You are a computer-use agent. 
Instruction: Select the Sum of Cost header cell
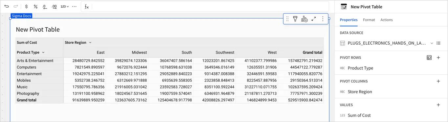[39, 42]
